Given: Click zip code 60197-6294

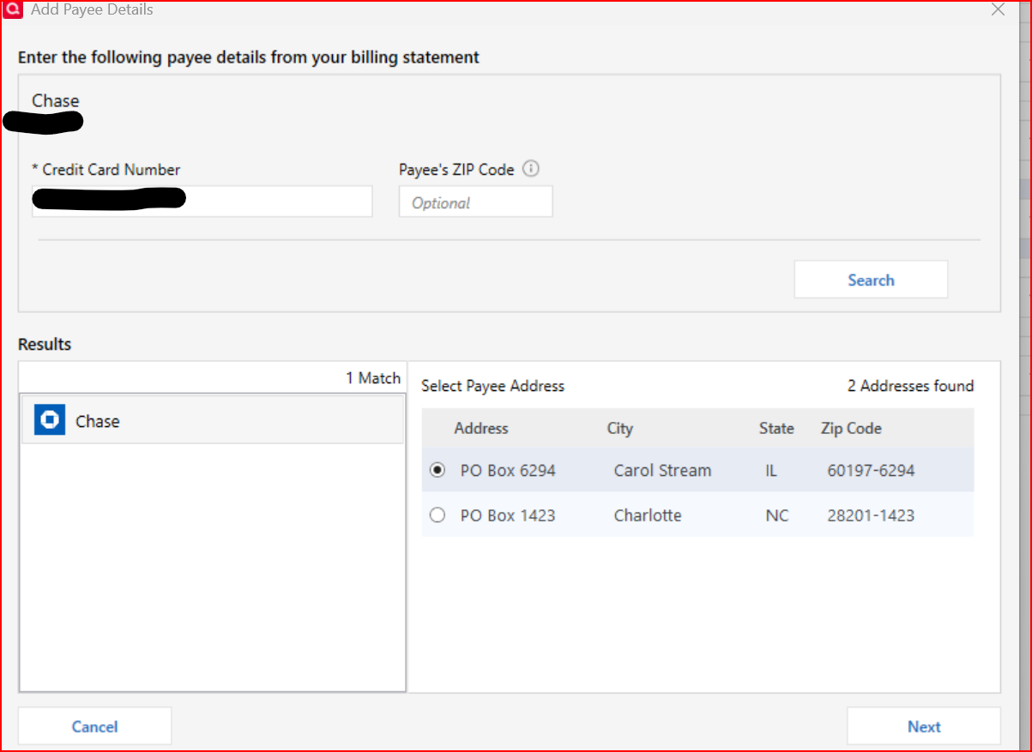Looking at the screenshot, I should tap(871, 471).
